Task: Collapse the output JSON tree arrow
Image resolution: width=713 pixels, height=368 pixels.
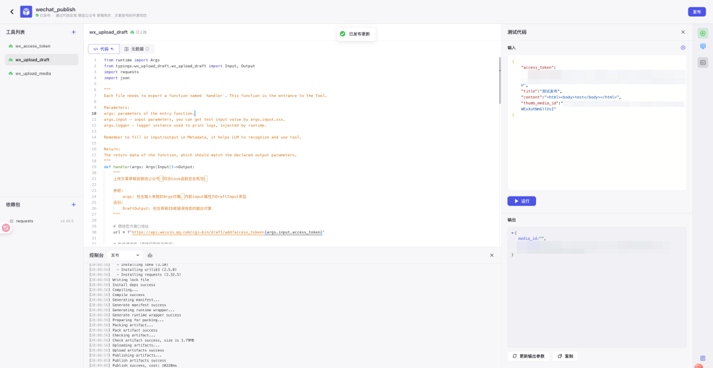Action: click(512, 232)
